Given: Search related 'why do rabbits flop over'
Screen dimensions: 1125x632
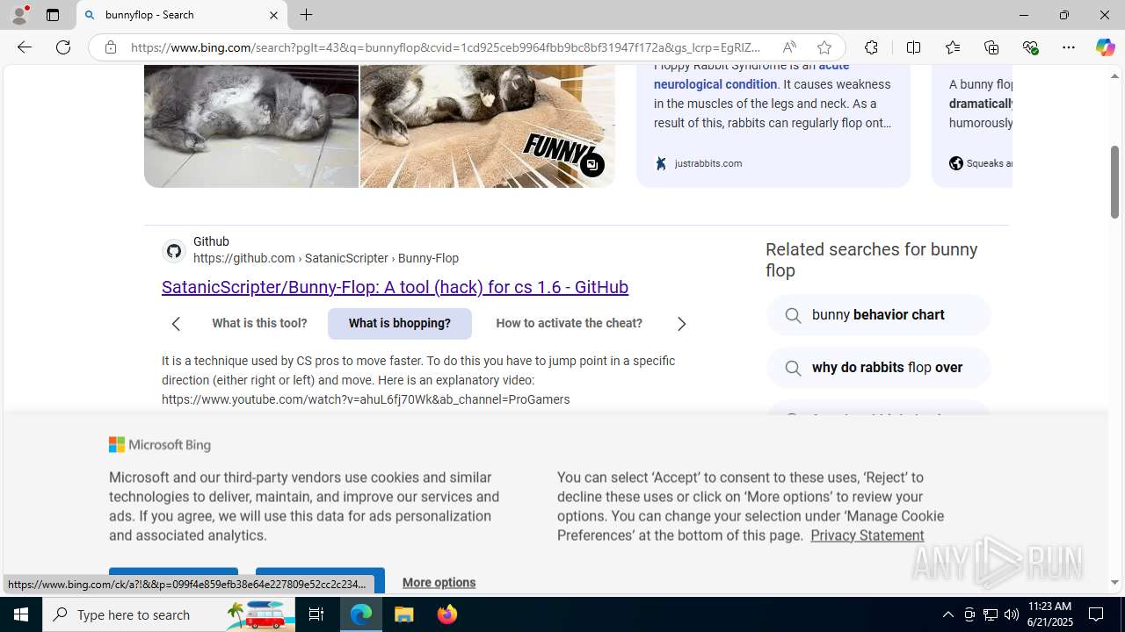Looking at the screenshot, I should [878, 368].
